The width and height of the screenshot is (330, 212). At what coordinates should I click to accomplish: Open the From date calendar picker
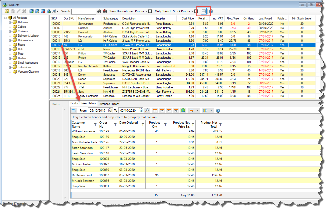(110, 110)
